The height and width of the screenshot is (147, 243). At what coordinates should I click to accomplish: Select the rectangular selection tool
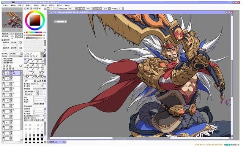pyautogui.click(x=25, y=54)
